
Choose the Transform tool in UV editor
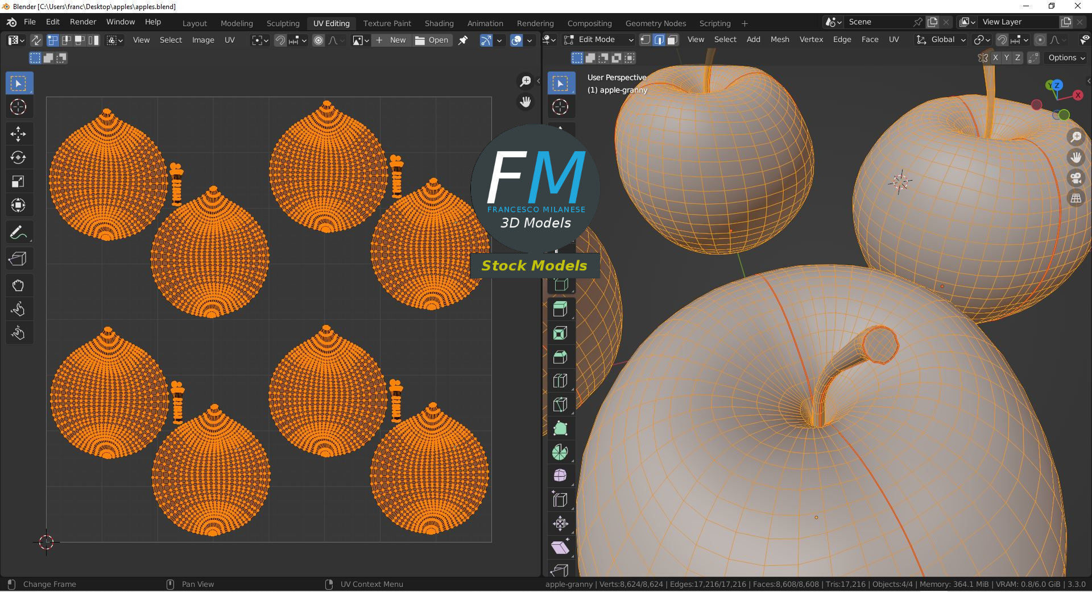(19, 205)
